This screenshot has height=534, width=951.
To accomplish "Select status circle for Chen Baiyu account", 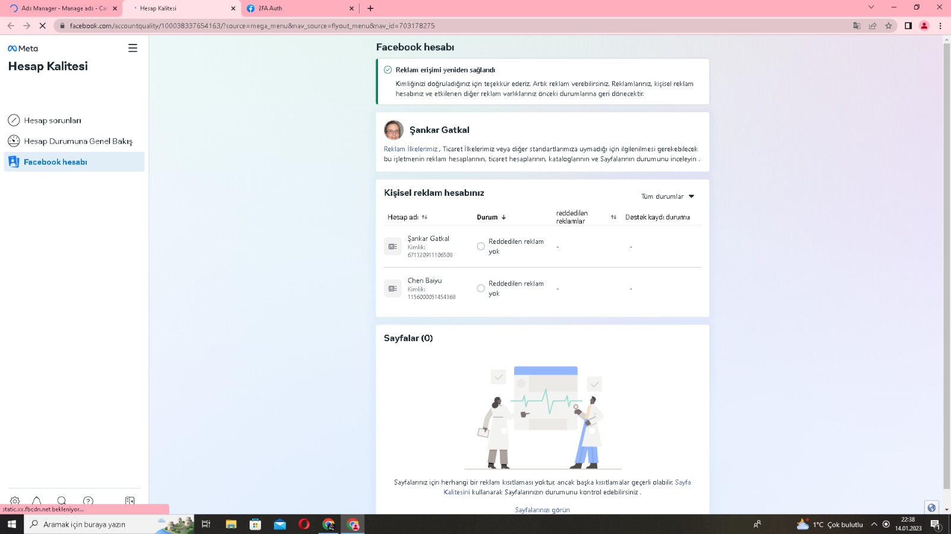I will [x=481, y=288].
